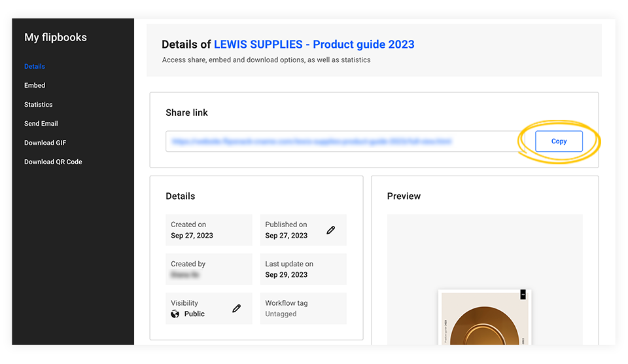Click the Public visibility label
Viewport: 628px width, 364px height.
pyautogui.click(x=194, y=314)
